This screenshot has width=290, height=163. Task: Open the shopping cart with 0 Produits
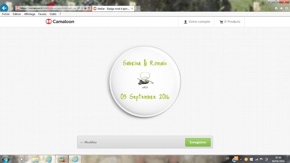point(230,22)
